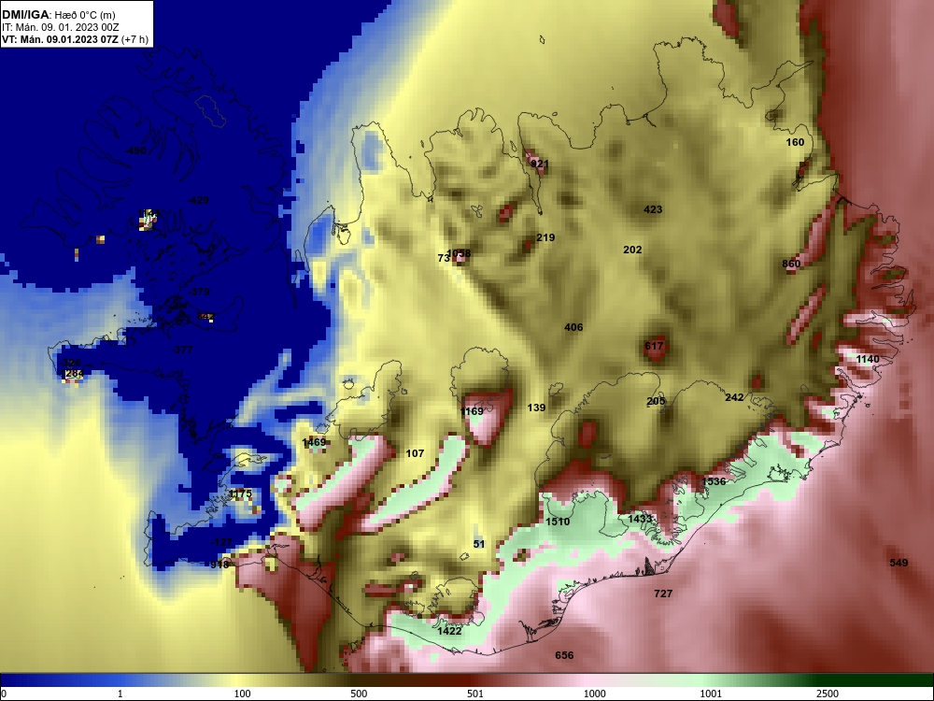Select the 727 offshore value
934x701 pixels.
point(663,594)
